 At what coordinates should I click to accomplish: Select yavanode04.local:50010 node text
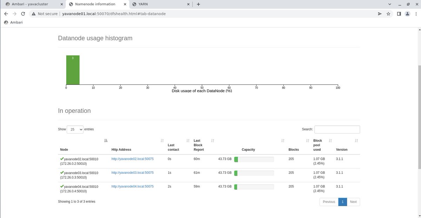pos(81,187)
